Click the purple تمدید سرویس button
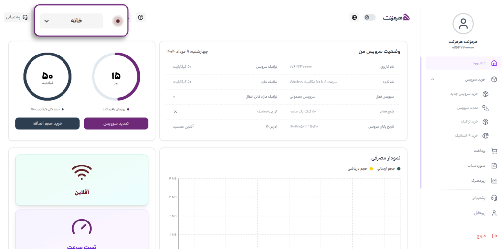The image size is (504, 249). click(x=116, y=124)
